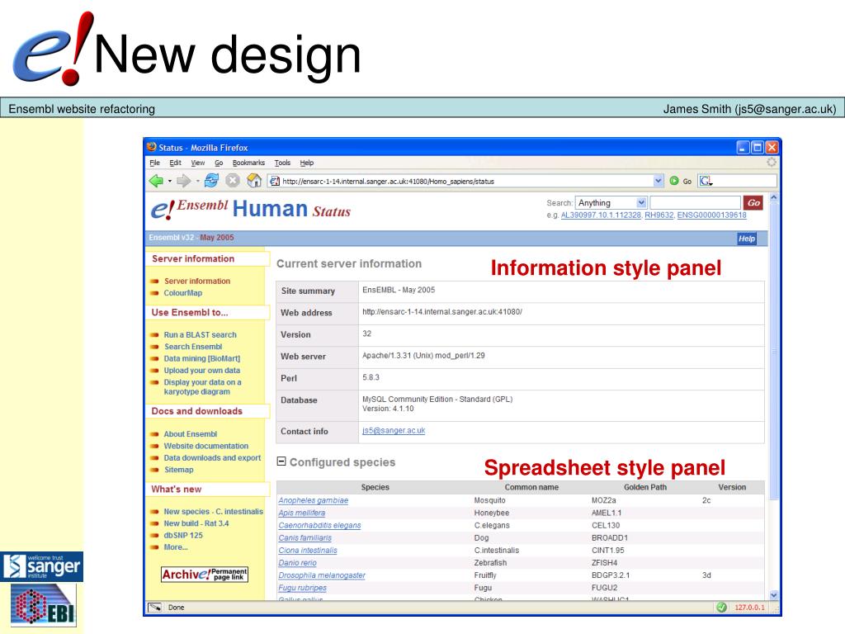Click the activity throbber icon in menu bar
The height and width of the screenshot is (634, 845).
point(772,163)
